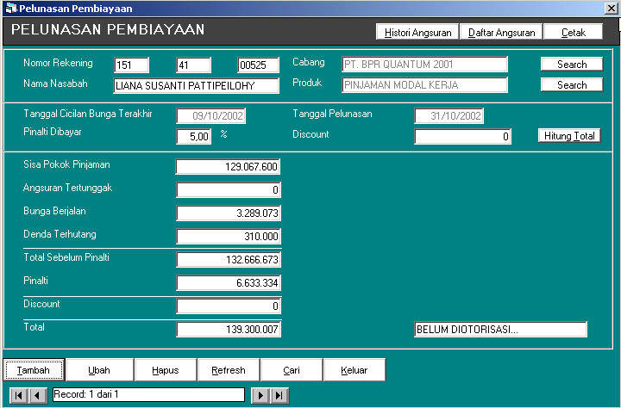Click the PELUNASAN PEMBIAYAAN header title
The width and height of the screenshot is (621, 408).
coord(108,29)
